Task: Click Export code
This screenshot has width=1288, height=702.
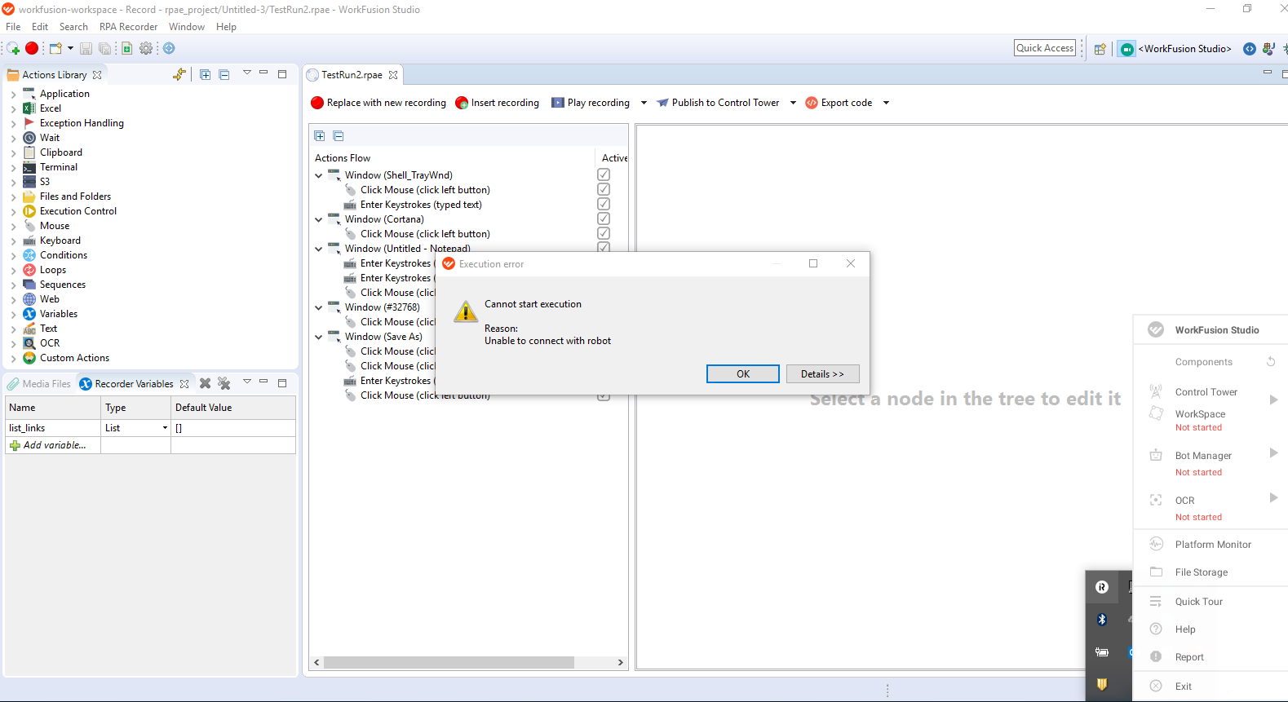Action: [839, 103]
